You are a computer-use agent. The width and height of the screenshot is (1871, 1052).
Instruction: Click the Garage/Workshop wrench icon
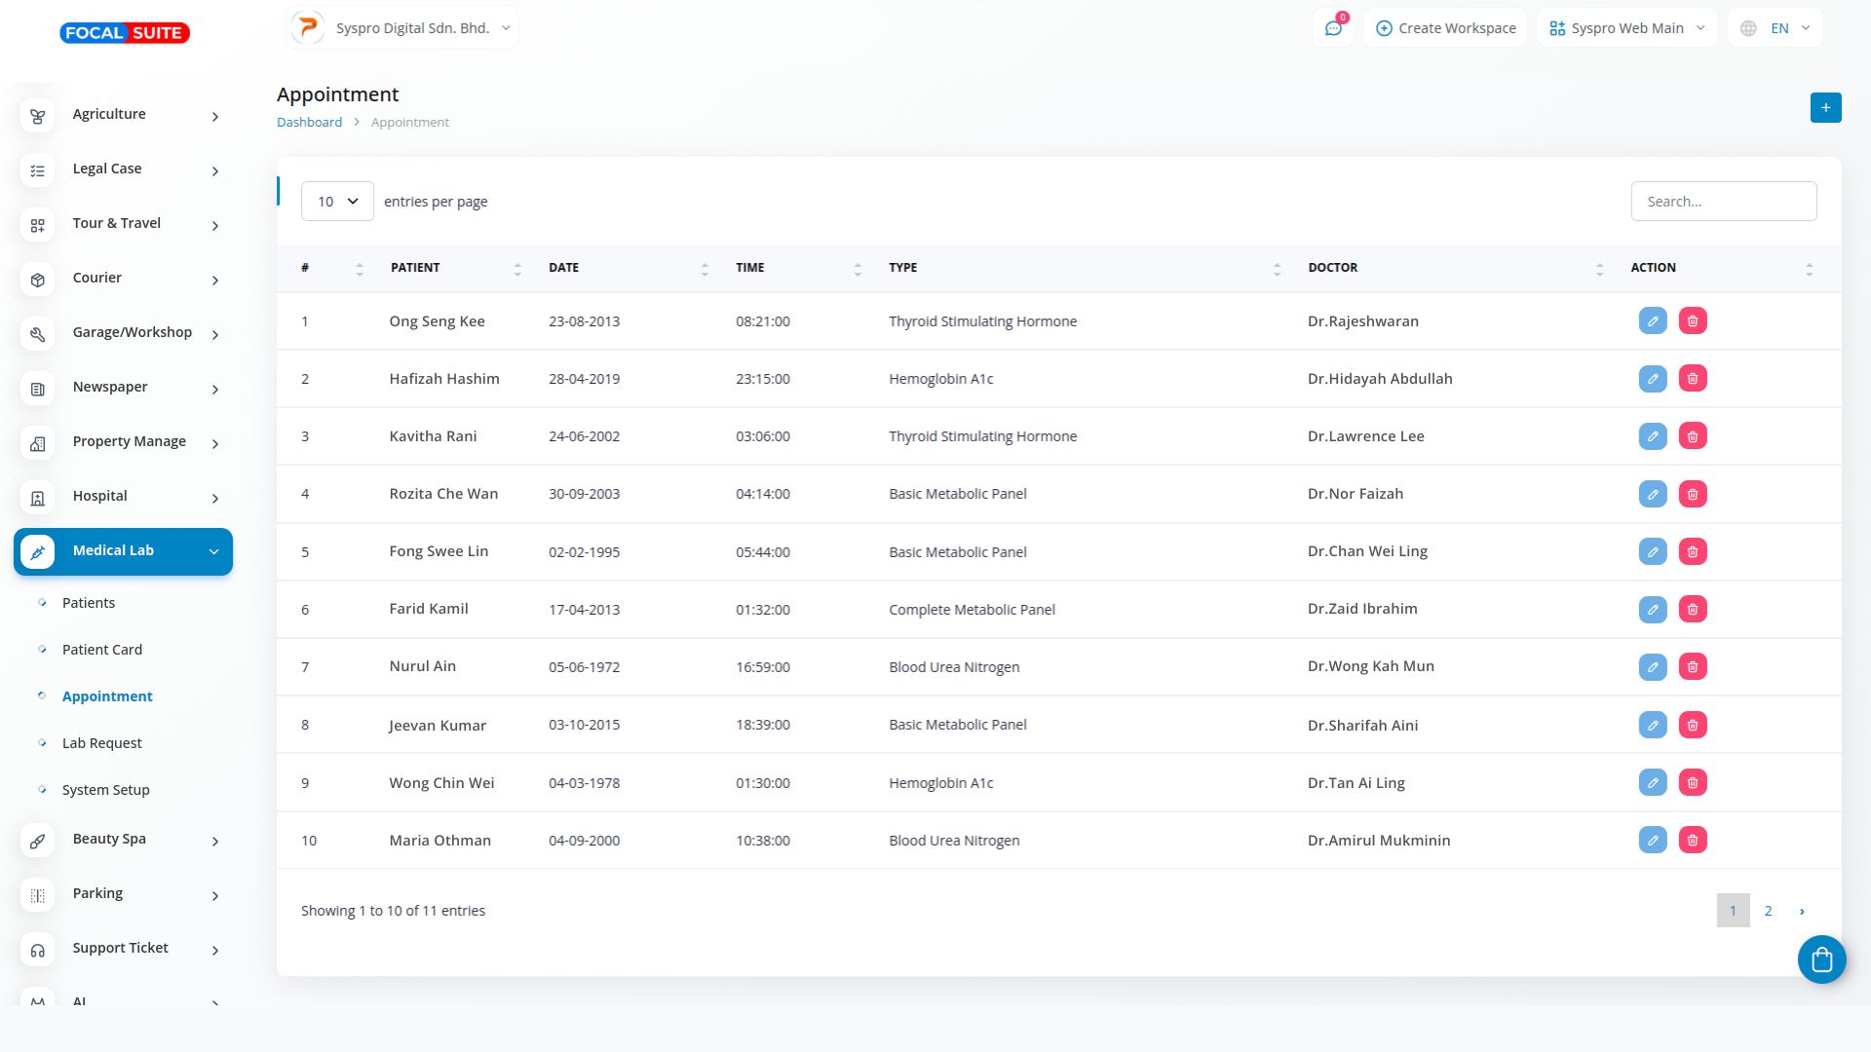[38, 334]
